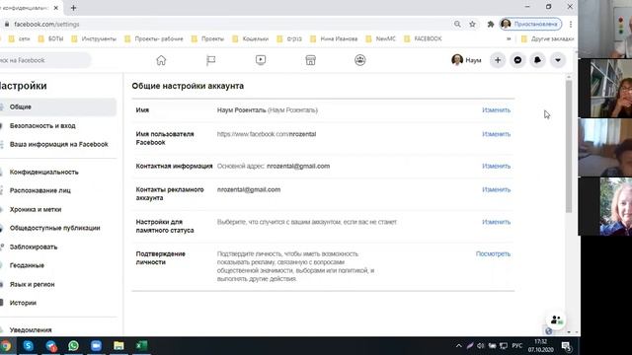Viewport: 632px width, 355px height.
Task: Open the Нина Иванова bookmarks folder
Action: 334,38
